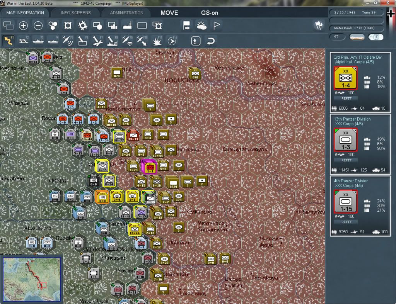Viewport: 396px width, 304px height.
Task: Select F2 rail mode icon
Action: click(x=24, y=41)
